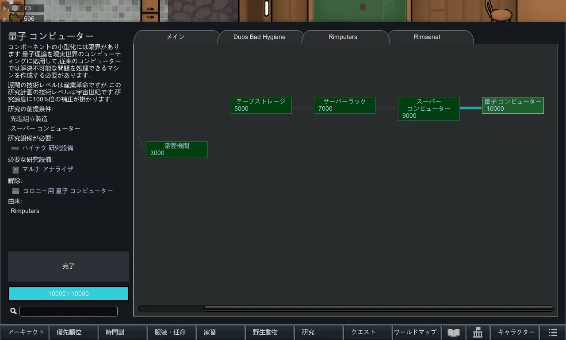Select the テープストレージ research node
The width and height of the screenshot is (566, 340).
(260, 105)
